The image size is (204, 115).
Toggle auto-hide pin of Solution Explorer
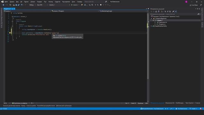(x=198, y=9)
